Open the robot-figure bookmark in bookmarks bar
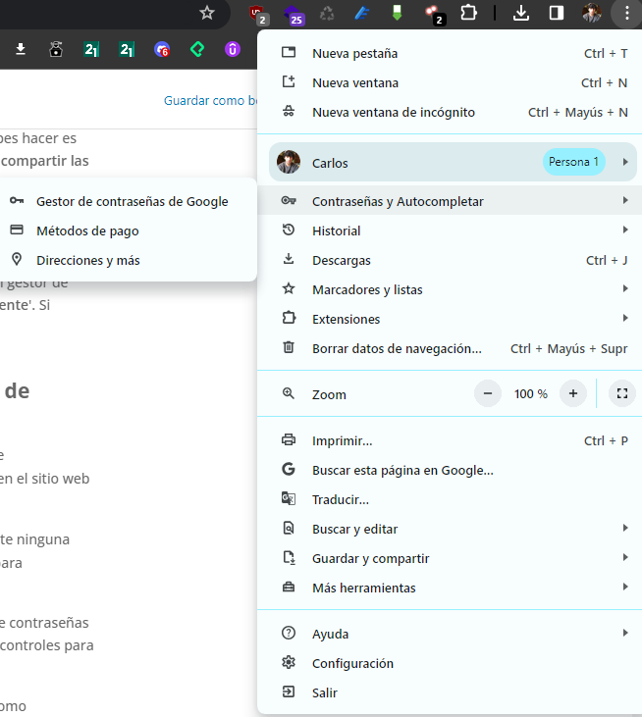The image size is (642, 717). click(56, 49)
